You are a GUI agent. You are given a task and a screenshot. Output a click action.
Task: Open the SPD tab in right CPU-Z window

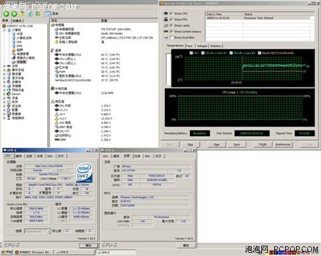(148, 156)
